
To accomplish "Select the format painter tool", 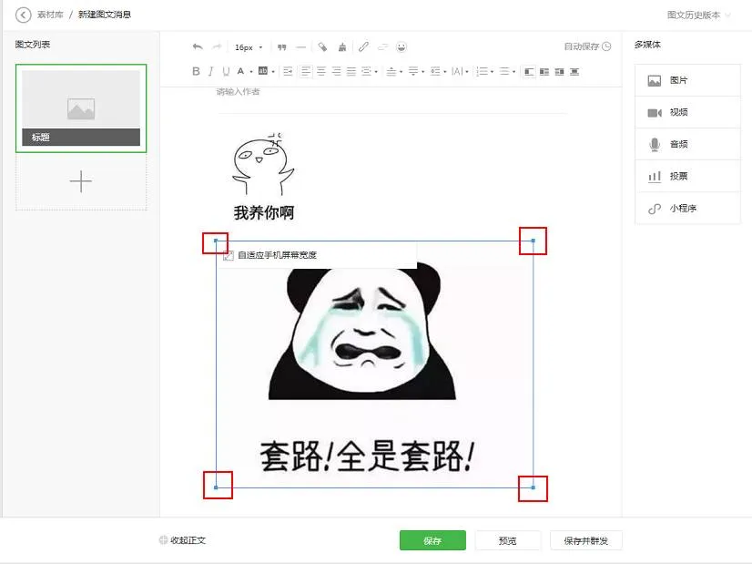I will (322, 47).
